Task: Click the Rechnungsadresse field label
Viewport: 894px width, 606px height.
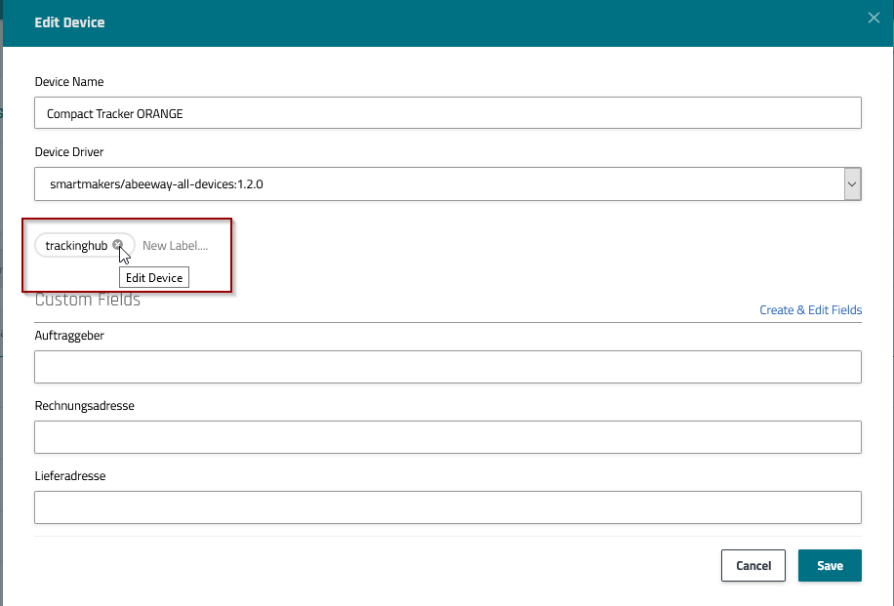Action: coord(84,406)
